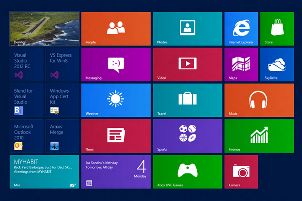Open the Mail tile showing MYHABIT
Viewport: 302px width, 201px height.
44,172
